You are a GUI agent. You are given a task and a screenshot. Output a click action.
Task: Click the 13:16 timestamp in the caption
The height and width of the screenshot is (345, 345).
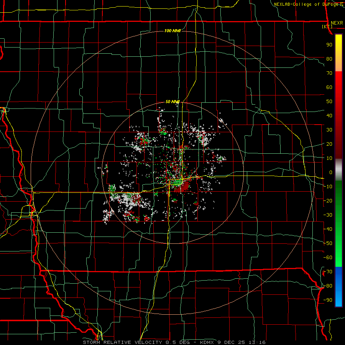pos(258,342)
